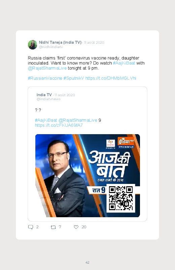Follow the https://t.co/zFKUA69fA7 link
This screenshot has width=175, height=270.
tap(59, 125)
